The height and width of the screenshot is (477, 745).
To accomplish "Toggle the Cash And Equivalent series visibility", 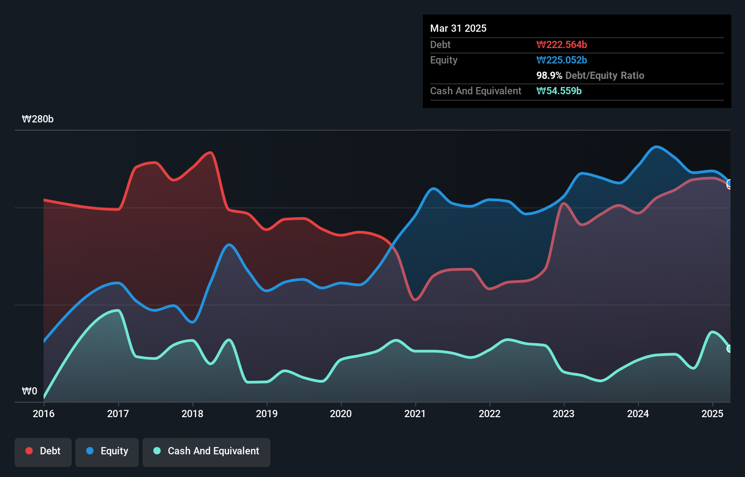I will point(206,451).
